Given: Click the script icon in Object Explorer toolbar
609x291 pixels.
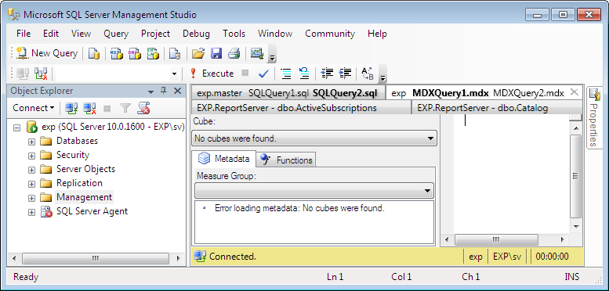Looking at the screenshot, I should pos(143,108).
